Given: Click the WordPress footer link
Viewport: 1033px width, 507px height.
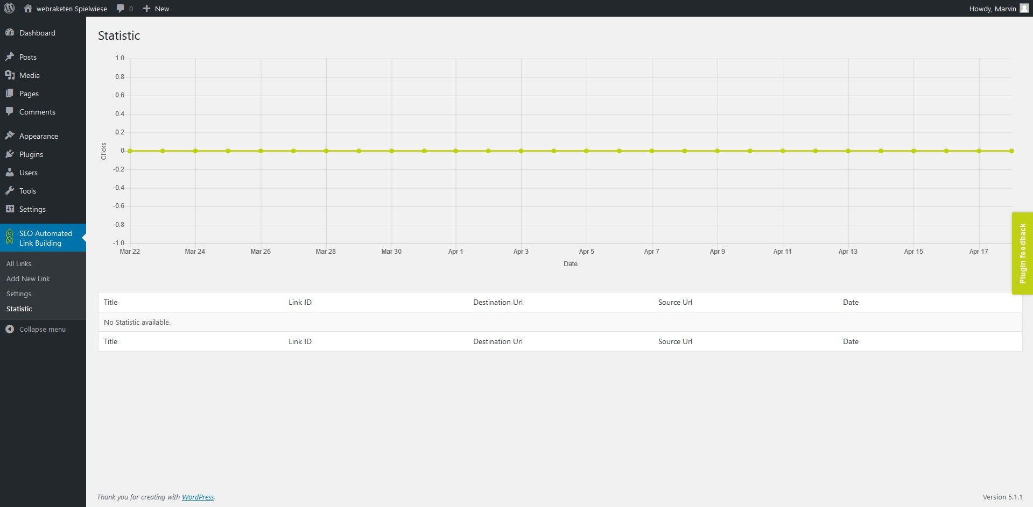Looking at the screenshot, I should pyautogui.click(x=198, y=497).
